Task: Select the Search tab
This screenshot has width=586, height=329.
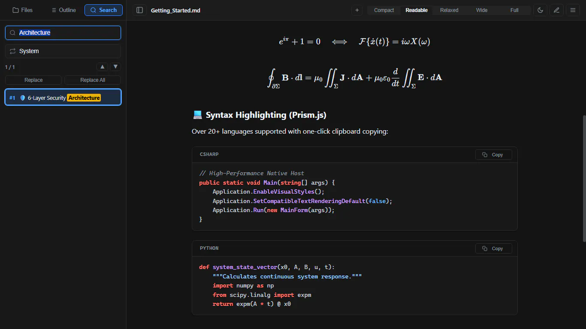Action: pyautogui.click(x=103, y=10)
